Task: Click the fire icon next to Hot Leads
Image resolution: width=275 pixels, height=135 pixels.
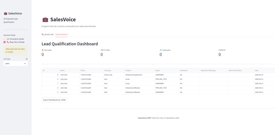Action: pos(43,50)
